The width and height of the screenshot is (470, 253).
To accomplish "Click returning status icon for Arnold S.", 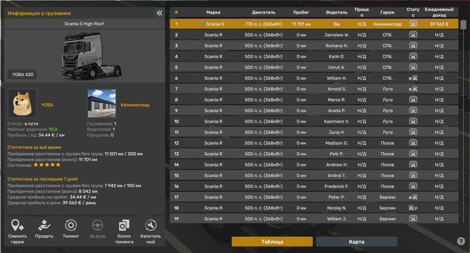I will coord(413,89).
